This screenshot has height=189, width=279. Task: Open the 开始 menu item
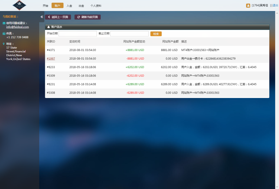[x=45, y=6]
